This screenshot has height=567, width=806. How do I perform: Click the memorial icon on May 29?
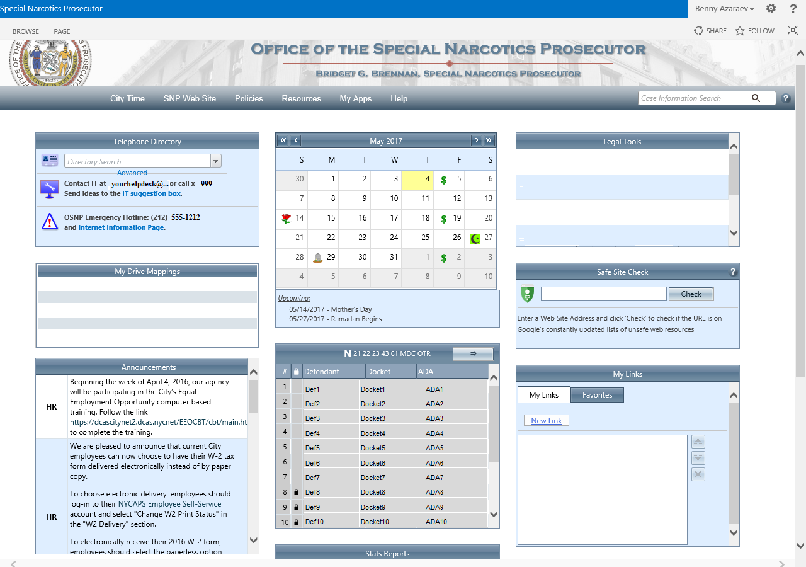pyautogui.click(x=318, y=258)
